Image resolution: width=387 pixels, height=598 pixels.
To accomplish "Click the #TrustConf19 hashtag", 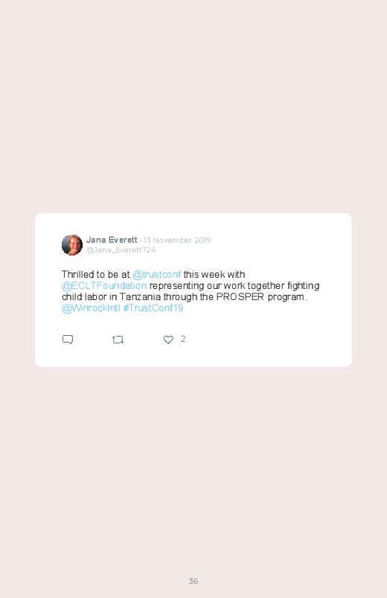I will [153, 308].
